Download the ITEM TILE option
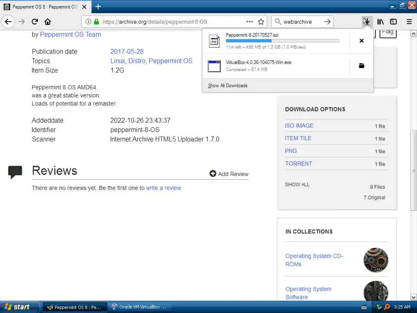The height and width of the screenshot is (313, 417). pos(298,138)
